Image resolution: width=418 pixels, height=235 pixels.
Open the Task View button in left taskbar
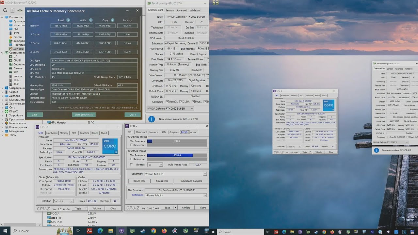click(x=78, y=231)
